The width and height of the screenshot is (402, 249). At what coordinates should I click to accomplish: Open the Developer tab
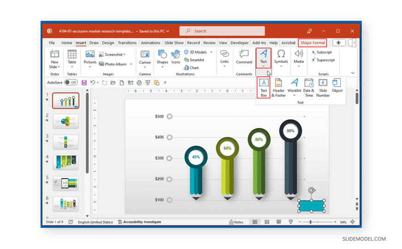tap(239, 43)
